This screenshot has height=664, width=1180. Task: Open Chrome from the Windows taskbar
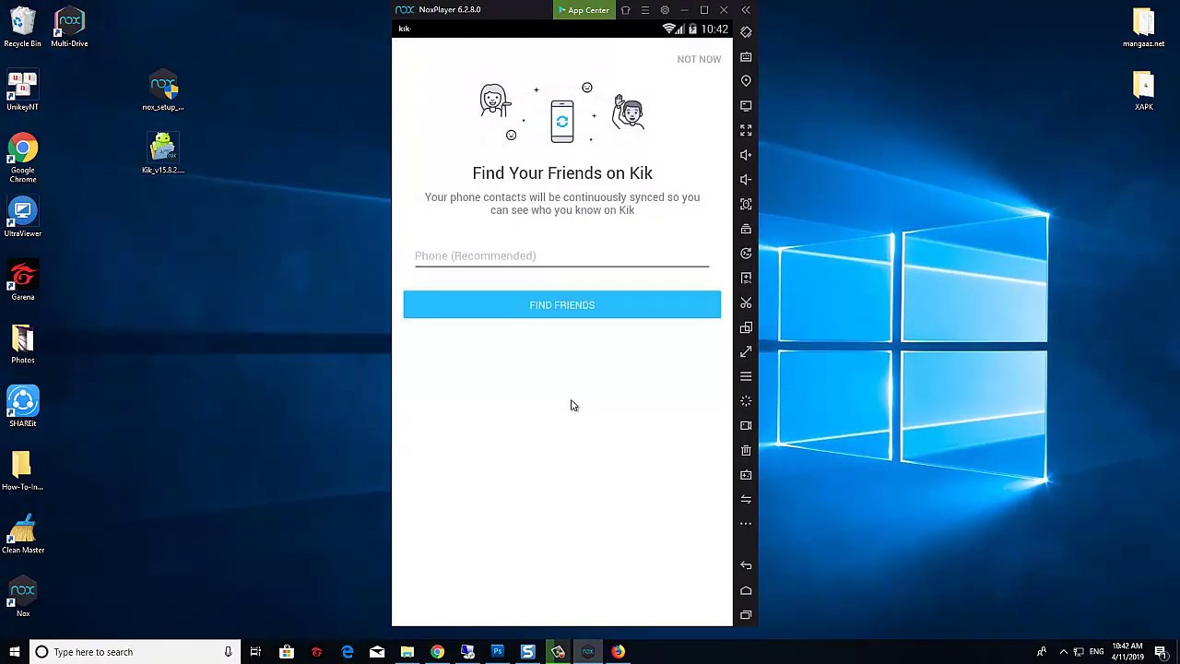tap(437, 652)
